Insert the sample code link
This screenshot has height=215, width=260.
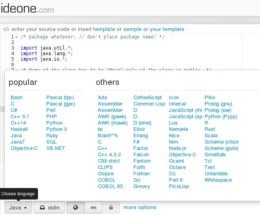pyautogui.click(x=132, y=29)
